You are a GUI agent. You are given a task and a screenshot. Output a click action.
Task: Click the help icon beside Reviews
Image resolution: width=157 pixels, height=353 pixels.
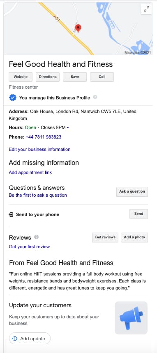pos(36,237)
